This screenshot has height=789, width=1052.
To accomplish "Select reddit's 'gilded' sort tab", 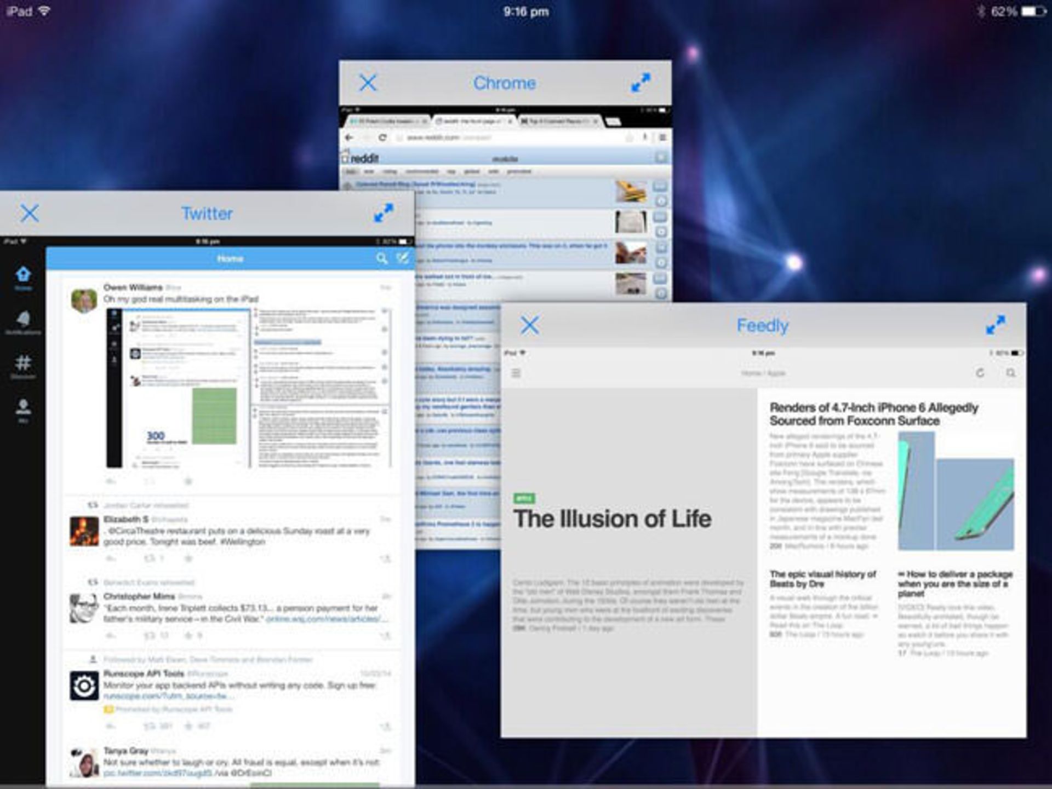I will click(x=472, y=172).
